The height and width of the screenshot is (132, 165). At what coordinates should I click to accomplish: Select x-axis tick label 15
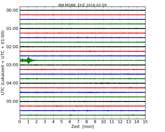(x=145, y=122)
